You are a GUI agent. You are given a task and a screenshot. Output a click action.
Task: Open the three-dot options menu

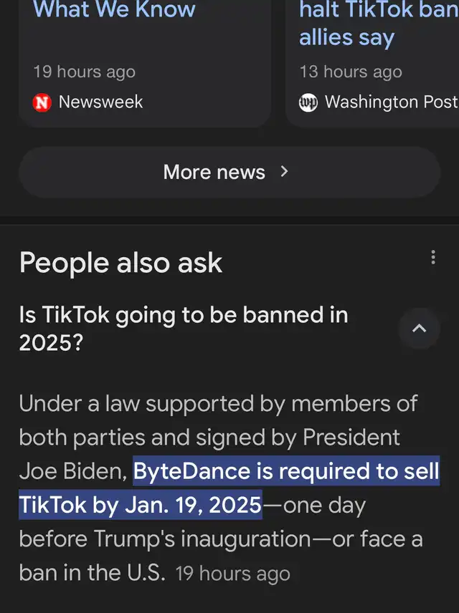pyautogui.click(x=432, y=258)
